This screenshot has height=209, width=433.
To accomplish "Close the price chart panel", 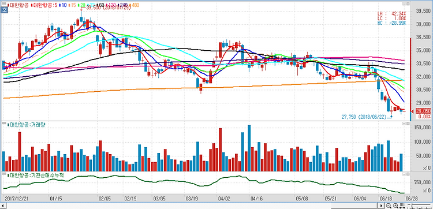I will [x=408, y=4].
